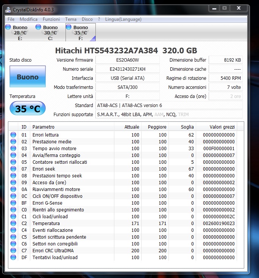Click the status orb for Prestazioni tempo seek
The height and width of the screenshot is (278, 259).
point(13,175)
